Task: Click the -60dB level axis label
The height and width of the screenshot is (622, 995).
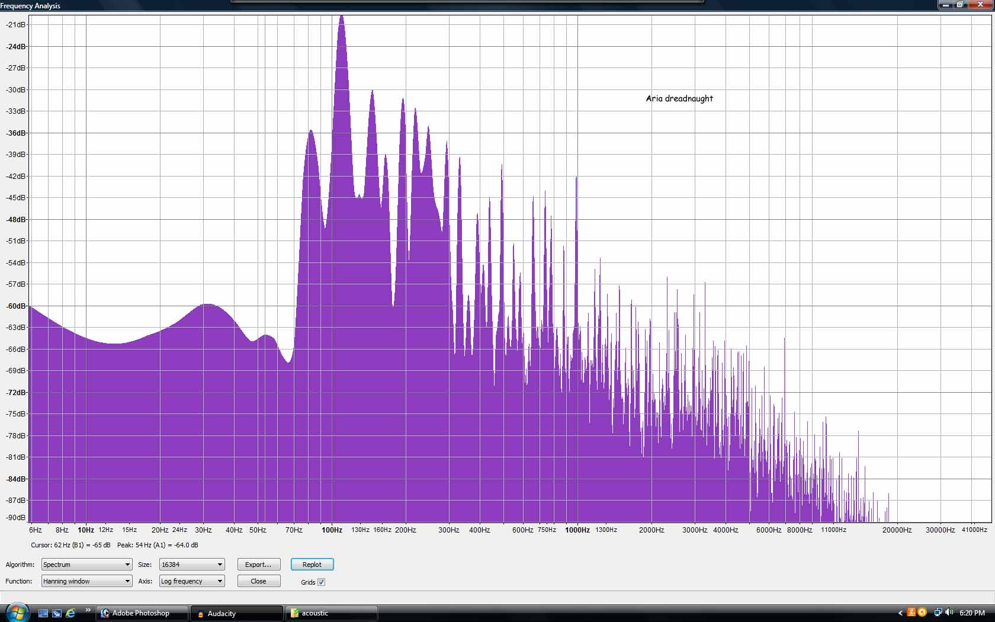Action: click(x=16, y=306)
